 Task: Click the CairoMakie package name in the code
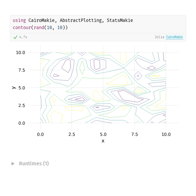[41, 20]
